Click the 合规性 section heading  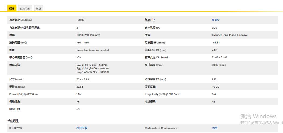point(13,121)
